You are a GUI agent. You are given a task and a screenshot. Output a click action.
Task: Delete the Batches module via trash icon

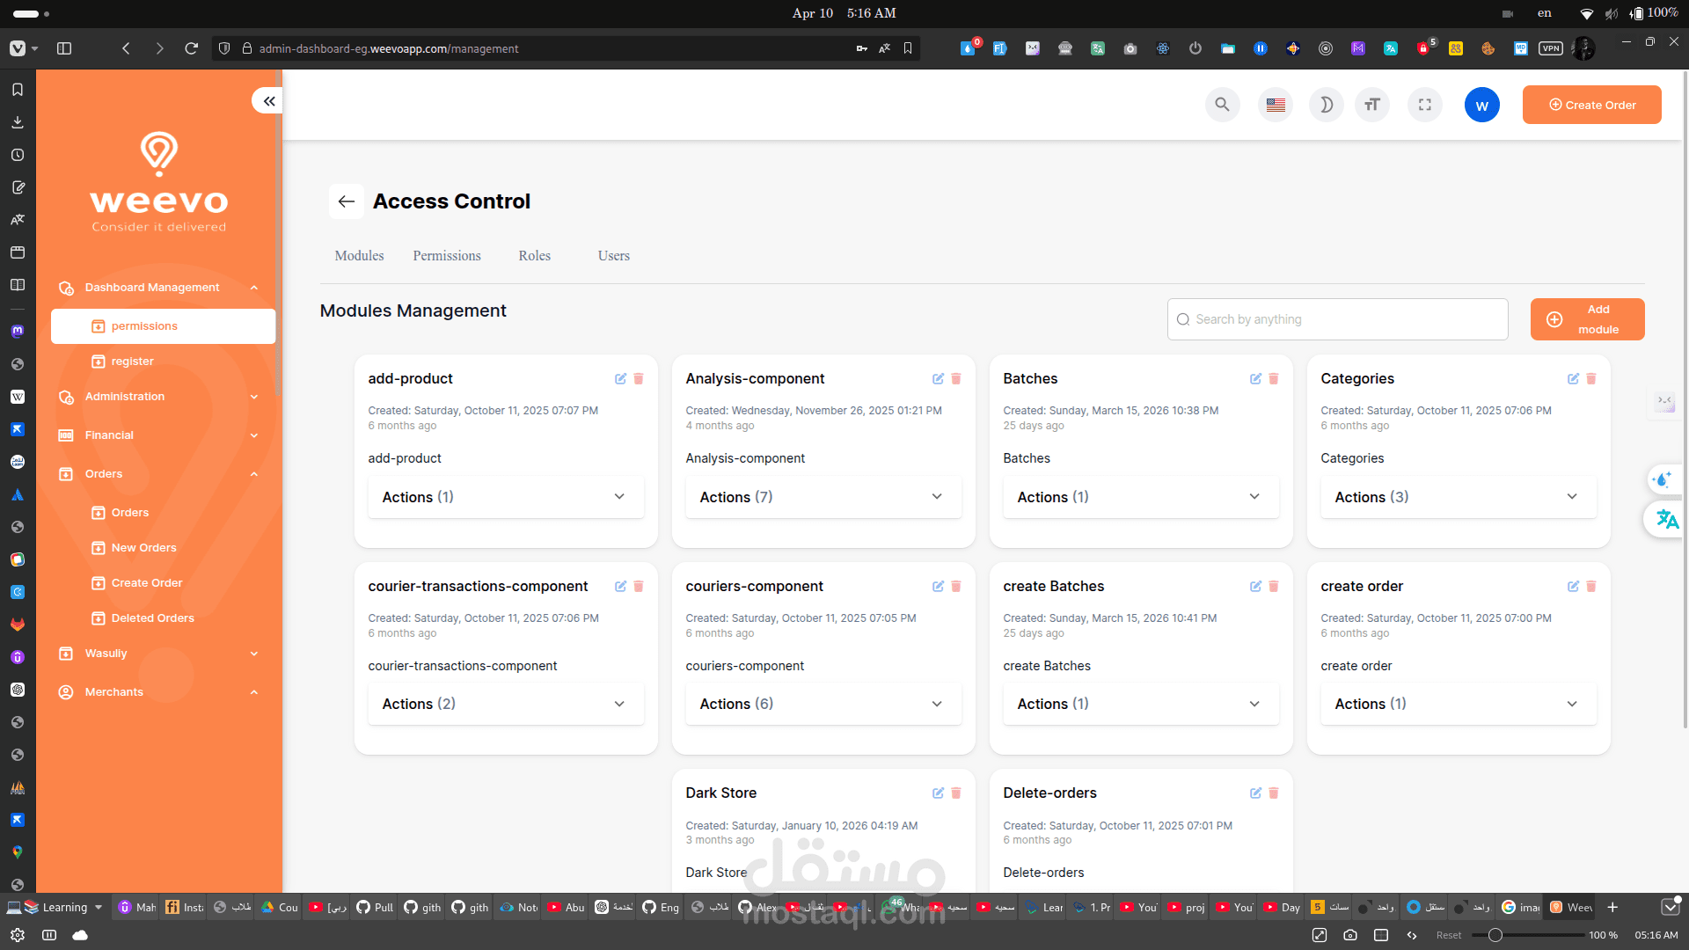1273,379
